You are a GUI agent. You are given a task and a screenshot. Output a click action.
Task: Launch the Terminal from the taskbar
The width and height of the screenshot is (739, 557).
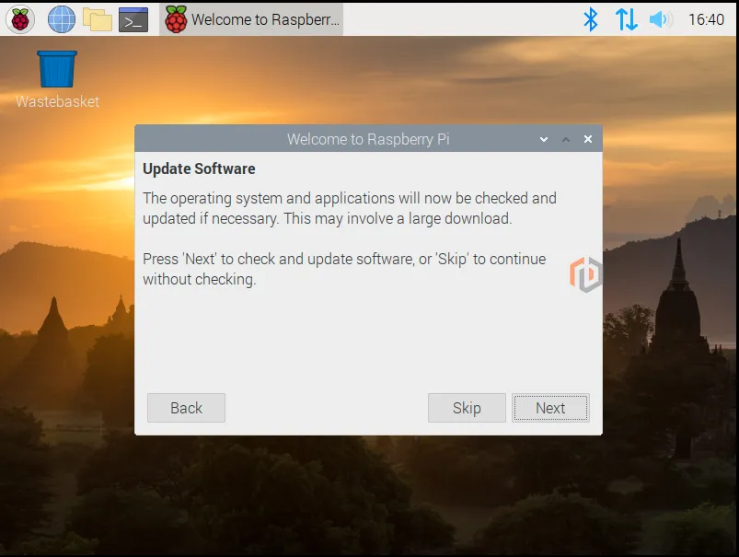[133, 20]
